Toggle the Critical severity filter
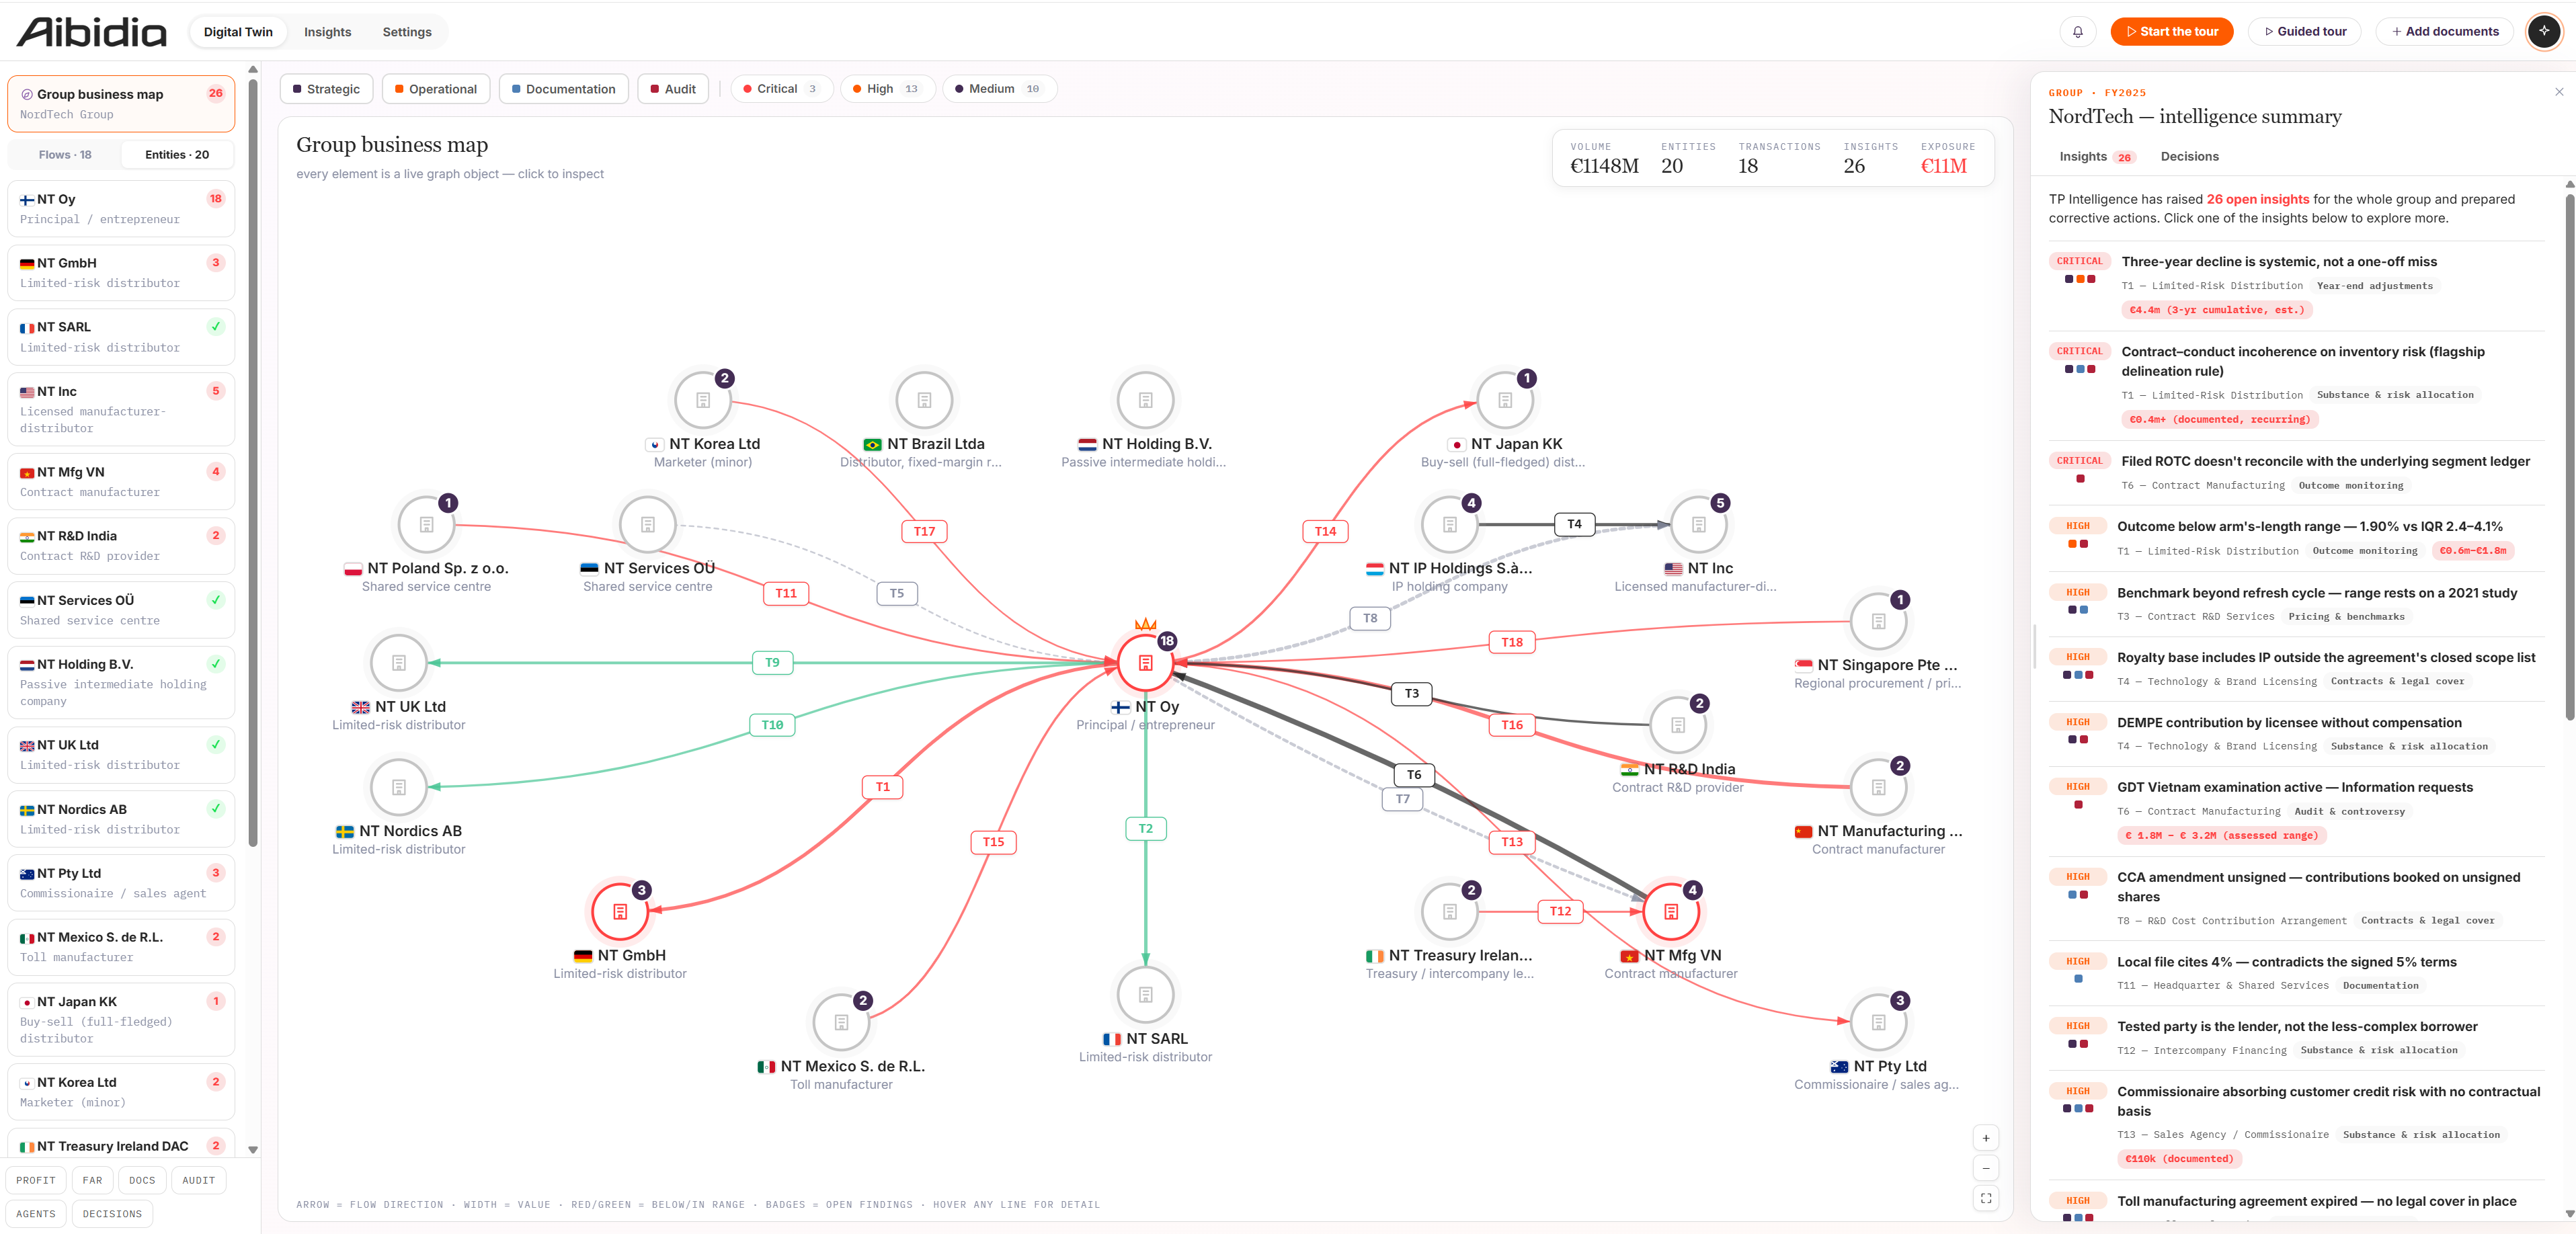 (781, 89)
